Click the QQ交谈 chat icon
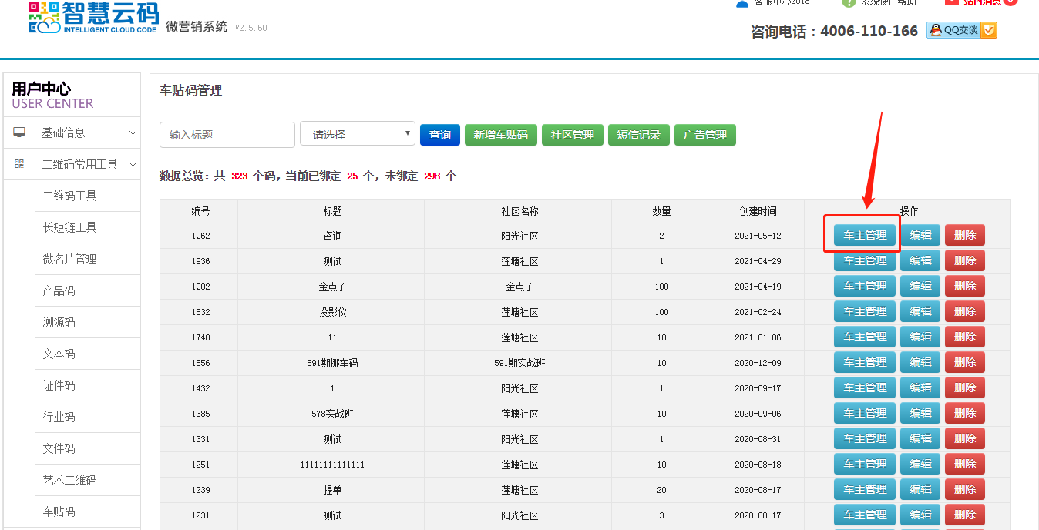This screenshot has height=530, width=1039. 961,30
